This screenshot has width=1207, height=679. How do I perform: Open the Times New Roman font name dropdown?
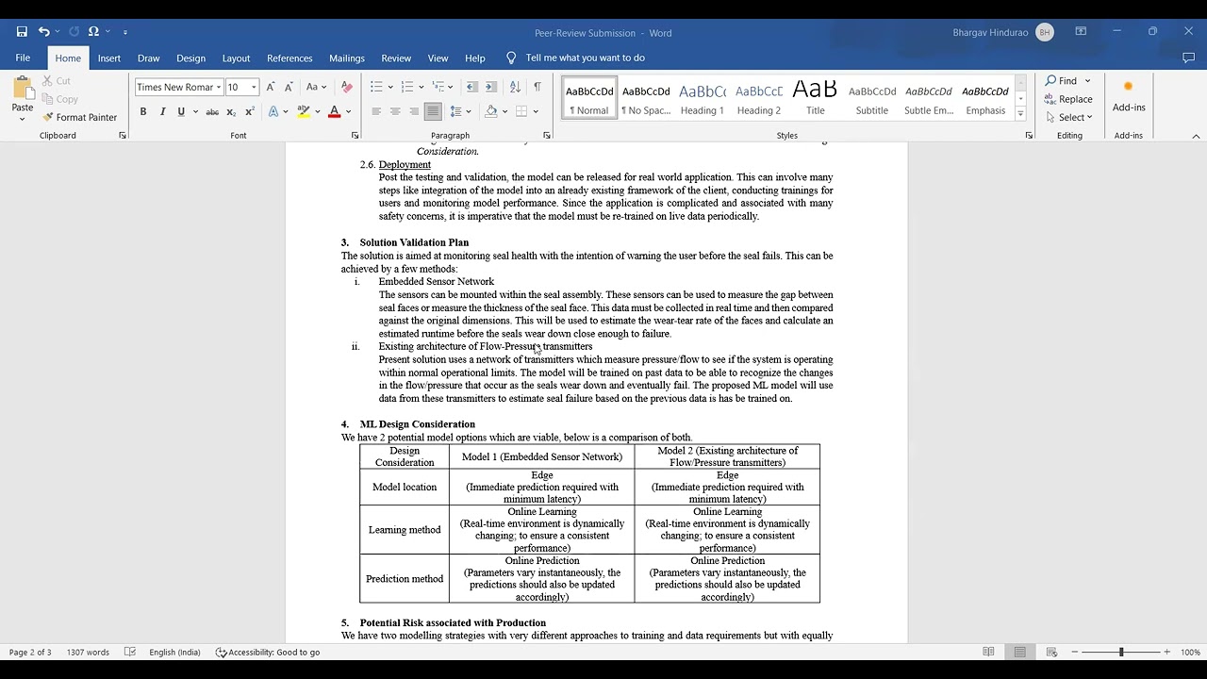(218, 87)
